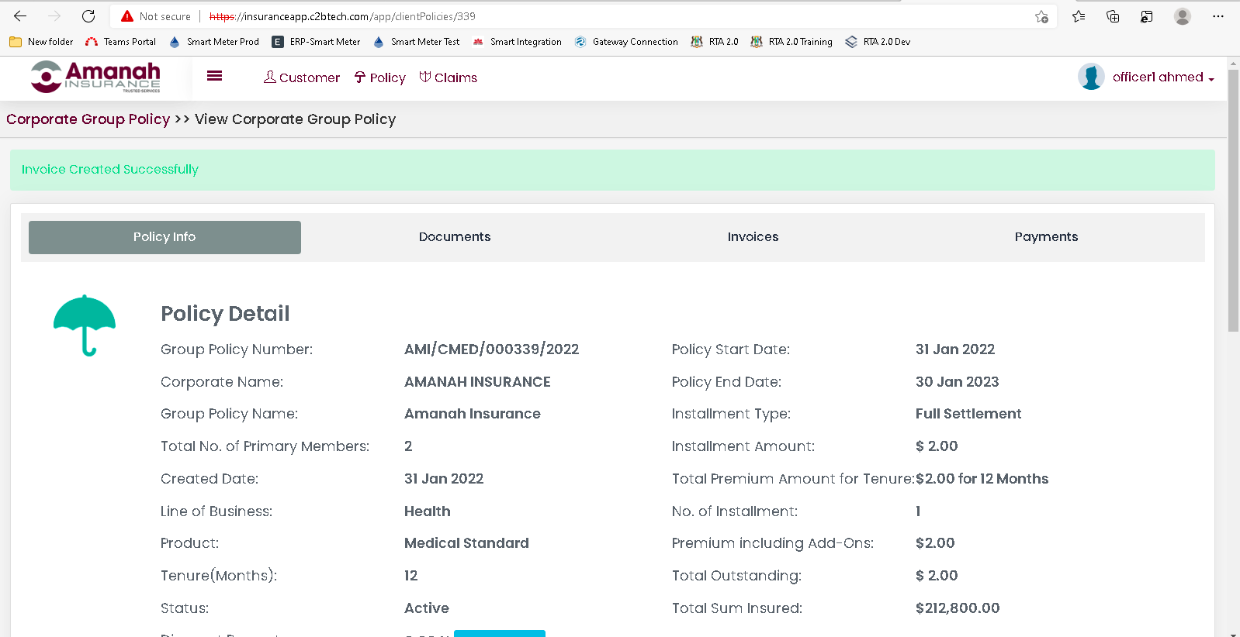Viewport: 1240px width, 637px height.
Task: Open the RTA 2.0 bookmark
Action: (715, 42)
